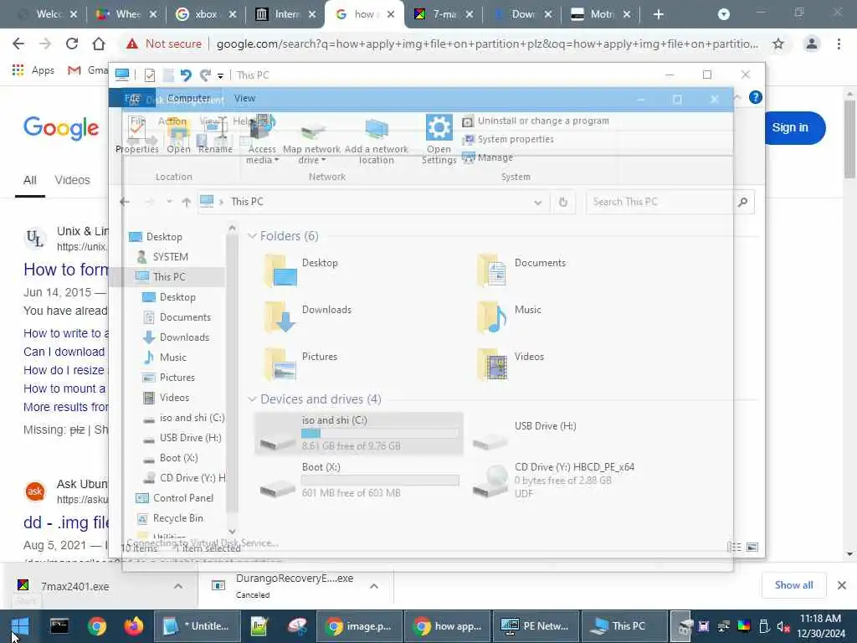Select Control Panel in the navigation pane
This screenshot has height=643, width=857.
(182, 498)
